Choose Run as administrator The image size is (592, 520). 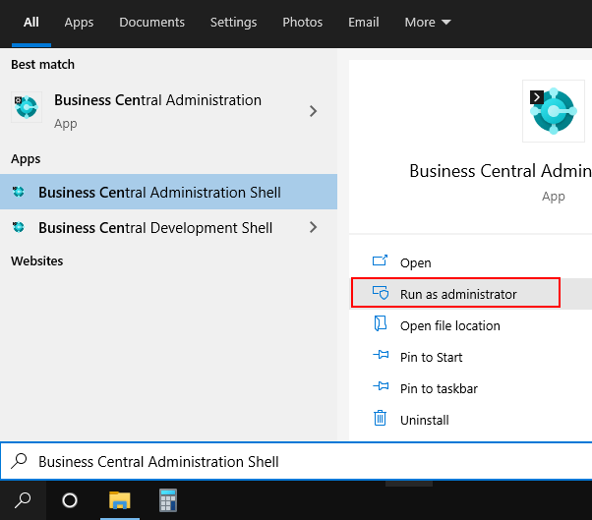(457, 294)
